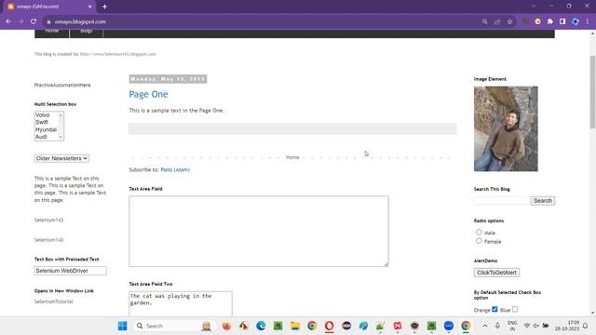Open the zoom magnifier in address bar
The width and height of the screenshot is (596, 335).
click(x=484, y=21)
